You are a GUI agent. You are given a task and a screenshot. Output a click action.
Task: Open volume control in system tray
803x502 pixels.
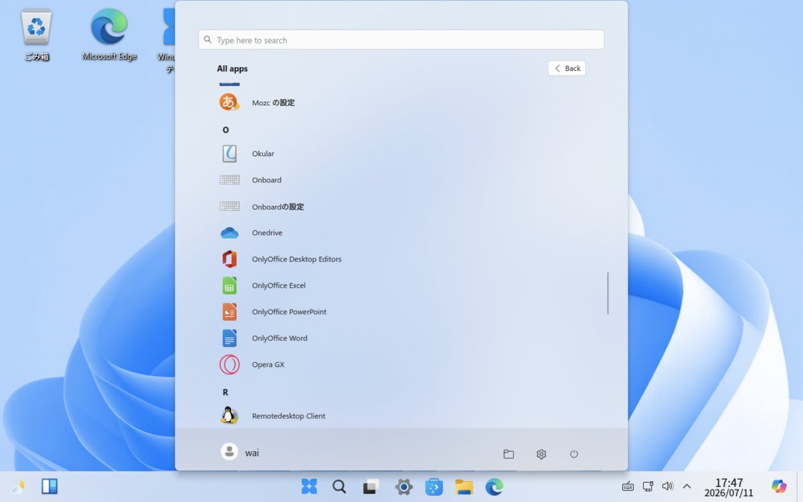click(667, 487)
